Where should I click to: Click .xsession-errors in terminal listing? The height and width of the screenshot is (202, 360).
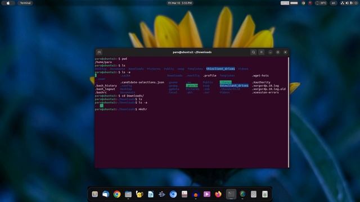click(265, 93)
